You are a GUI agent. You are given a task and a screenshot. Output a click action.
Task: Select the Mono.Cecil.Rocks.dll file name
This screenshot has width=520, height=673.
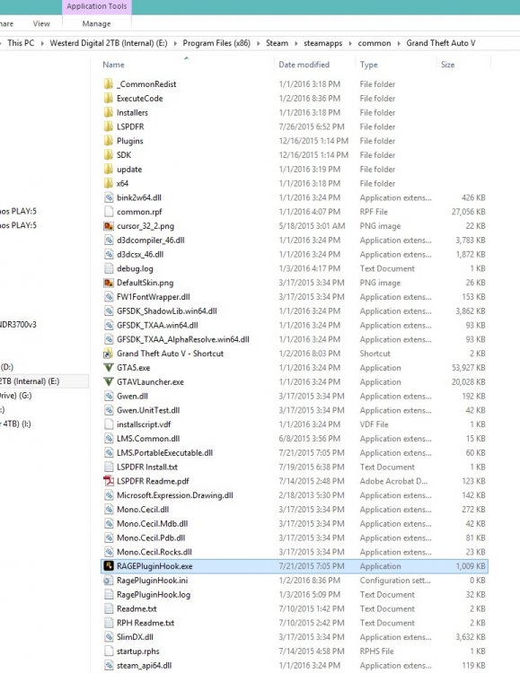coord(154,552)
